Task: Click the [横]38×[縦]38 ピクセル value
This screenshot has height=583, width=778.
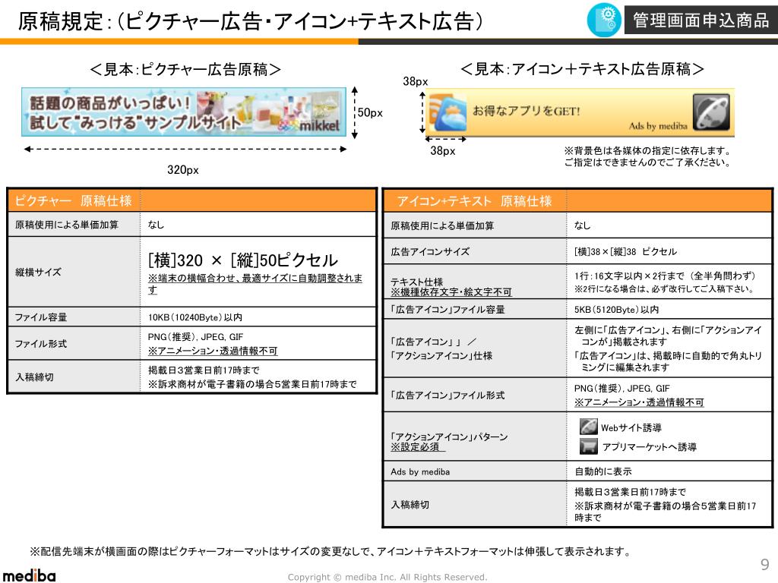Action: (625, 252)
